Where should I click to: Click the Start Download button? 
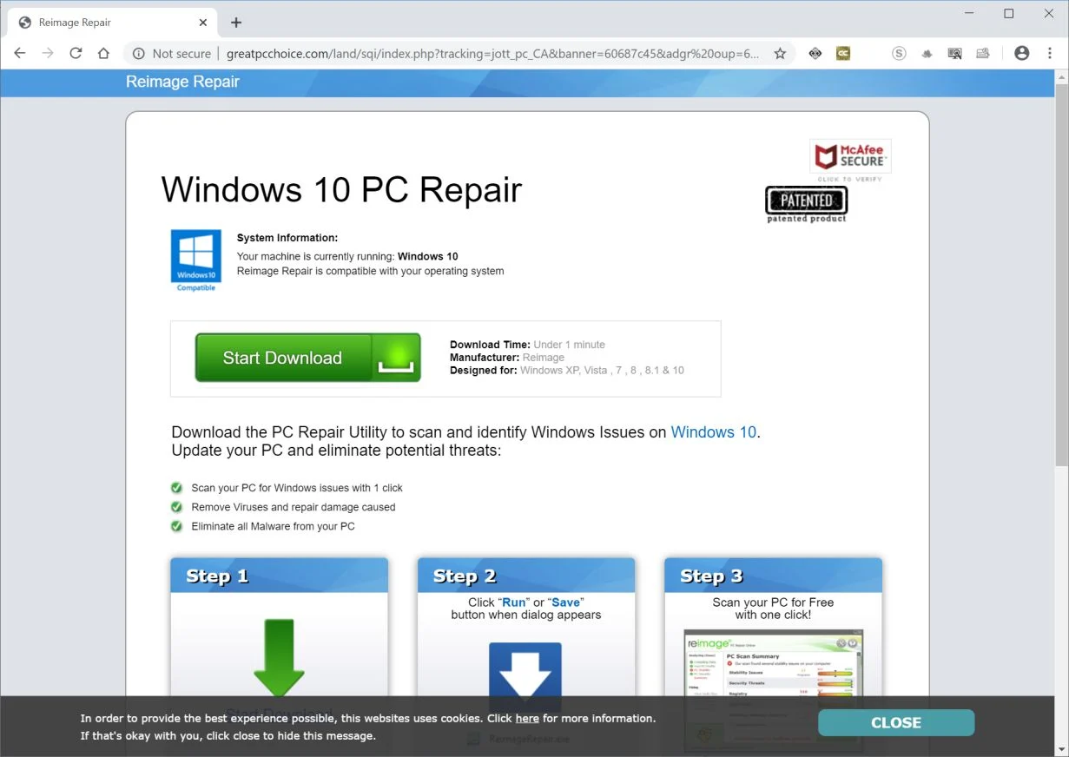coord(307,358)
